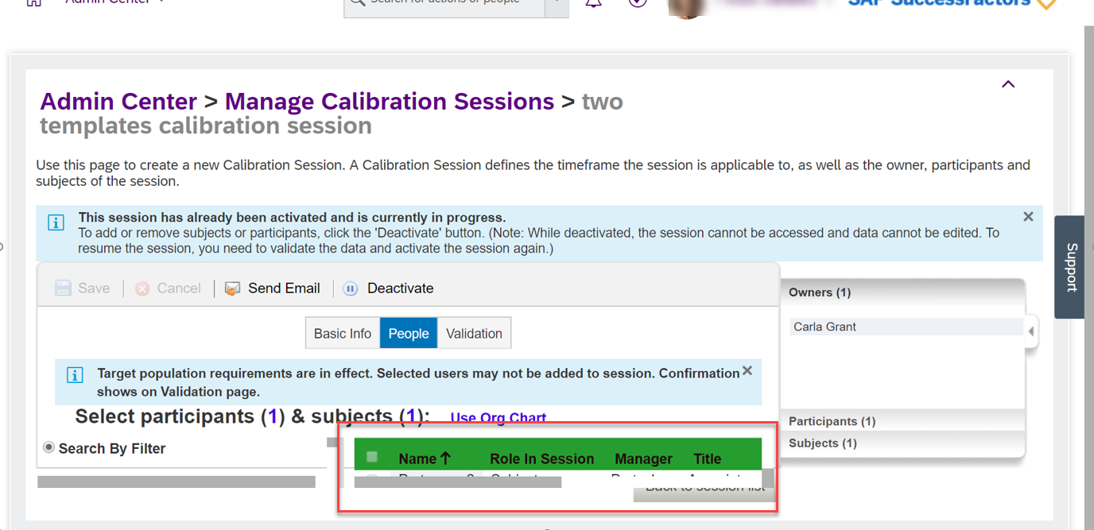
Task: Toggle the select-all checkbox in table header
Action: click(371, 457)
